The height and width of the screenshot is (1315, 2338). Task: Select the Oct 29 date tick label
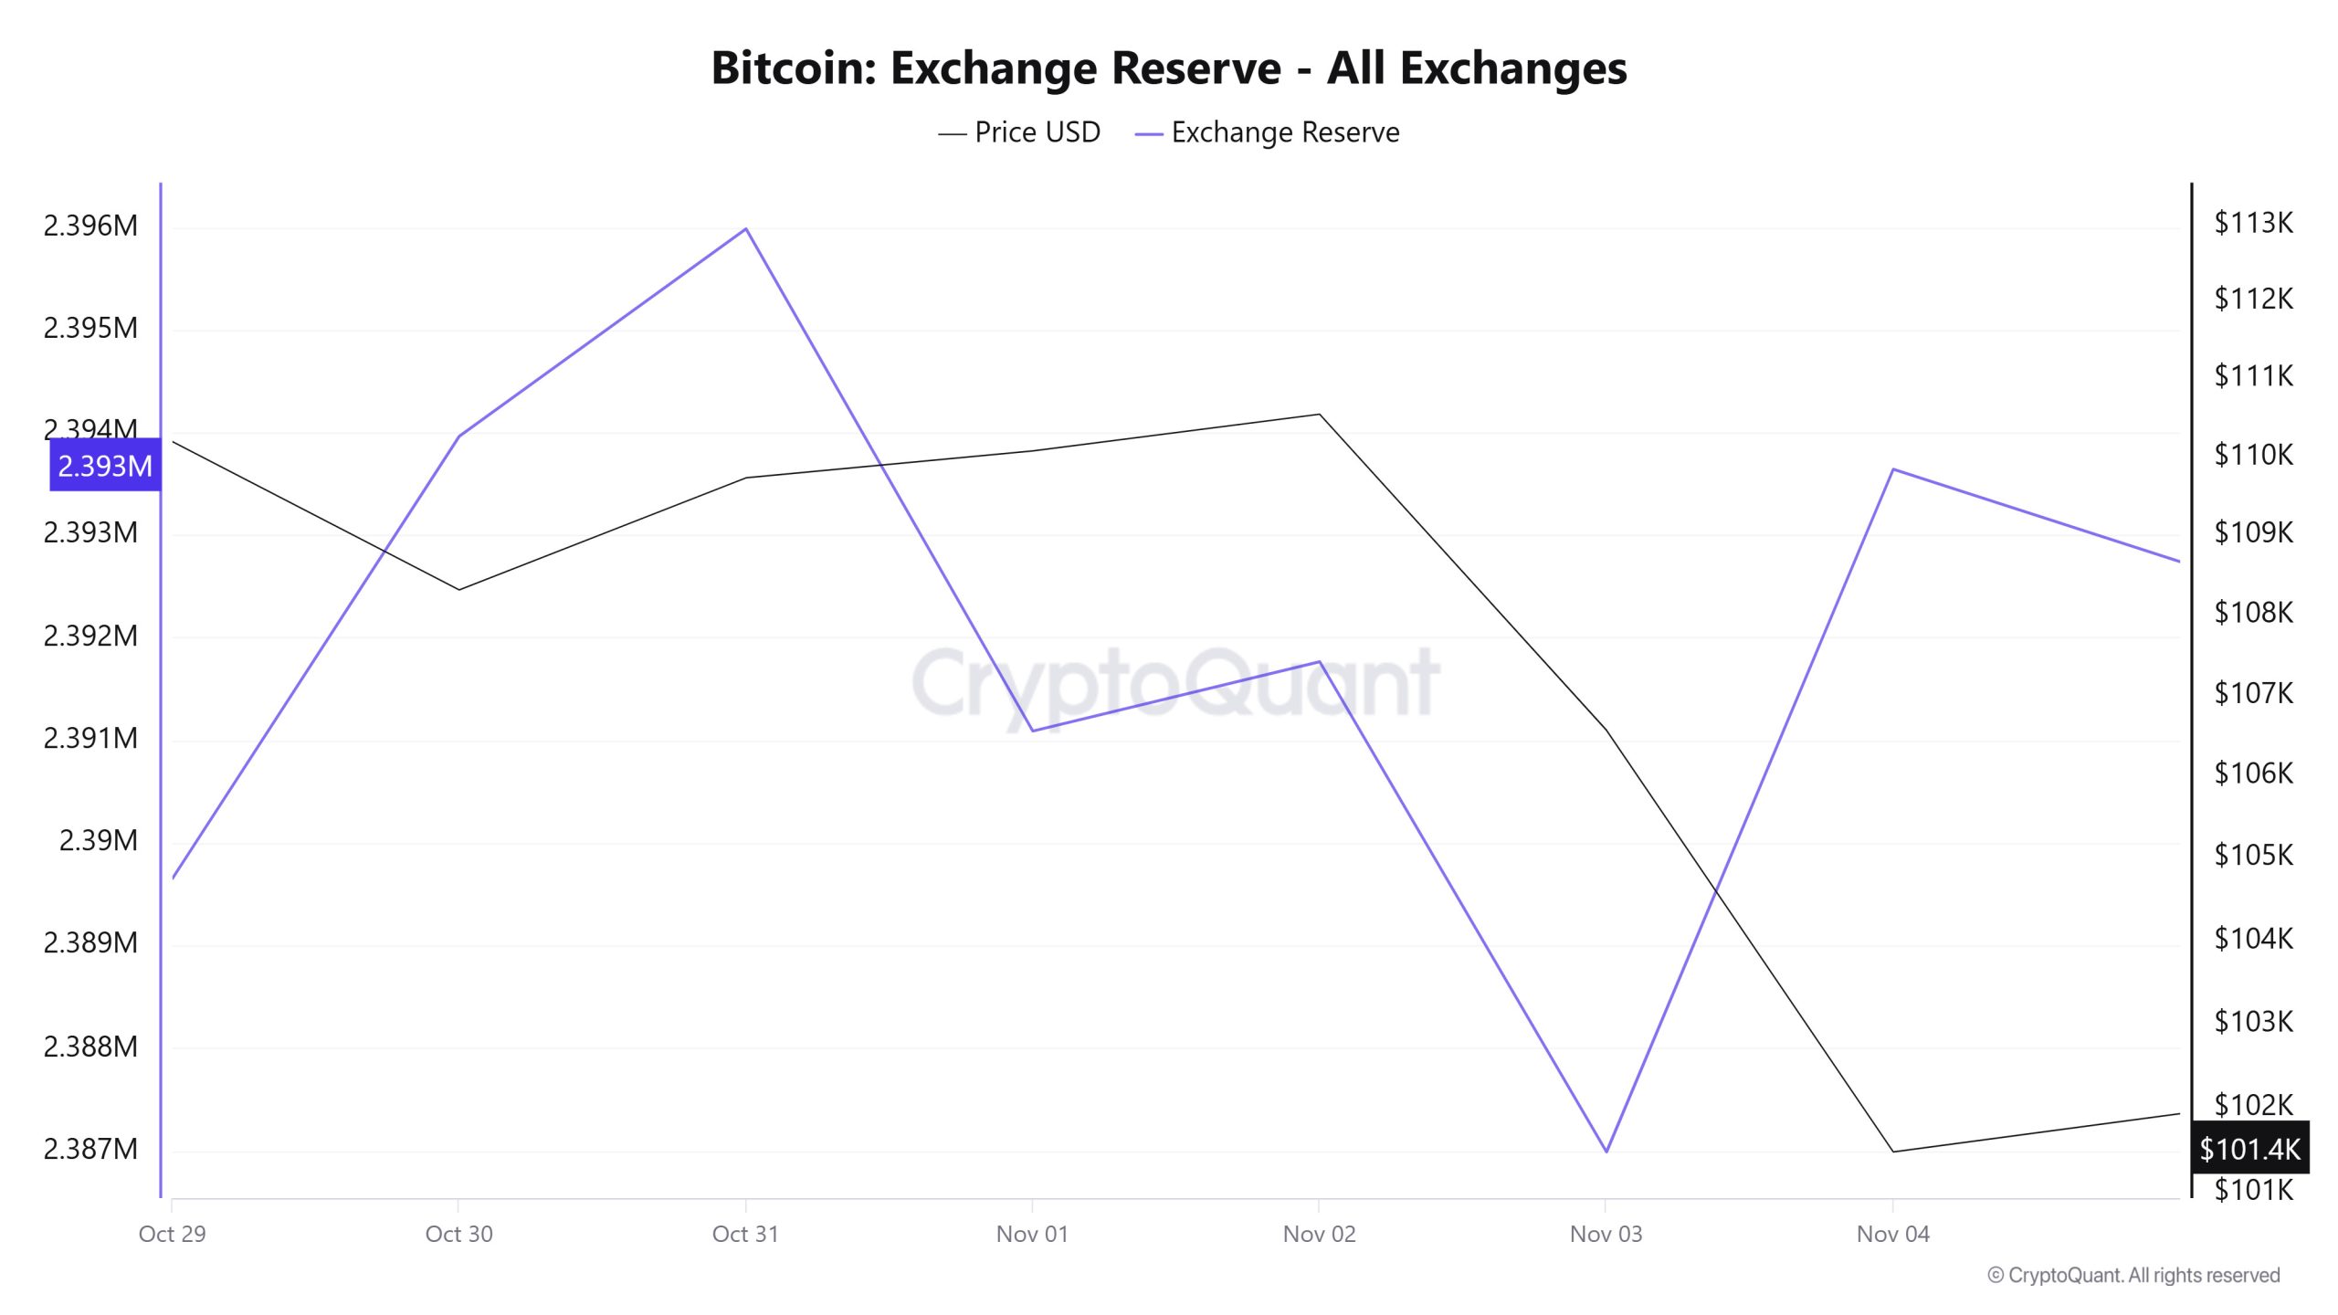172,1234
